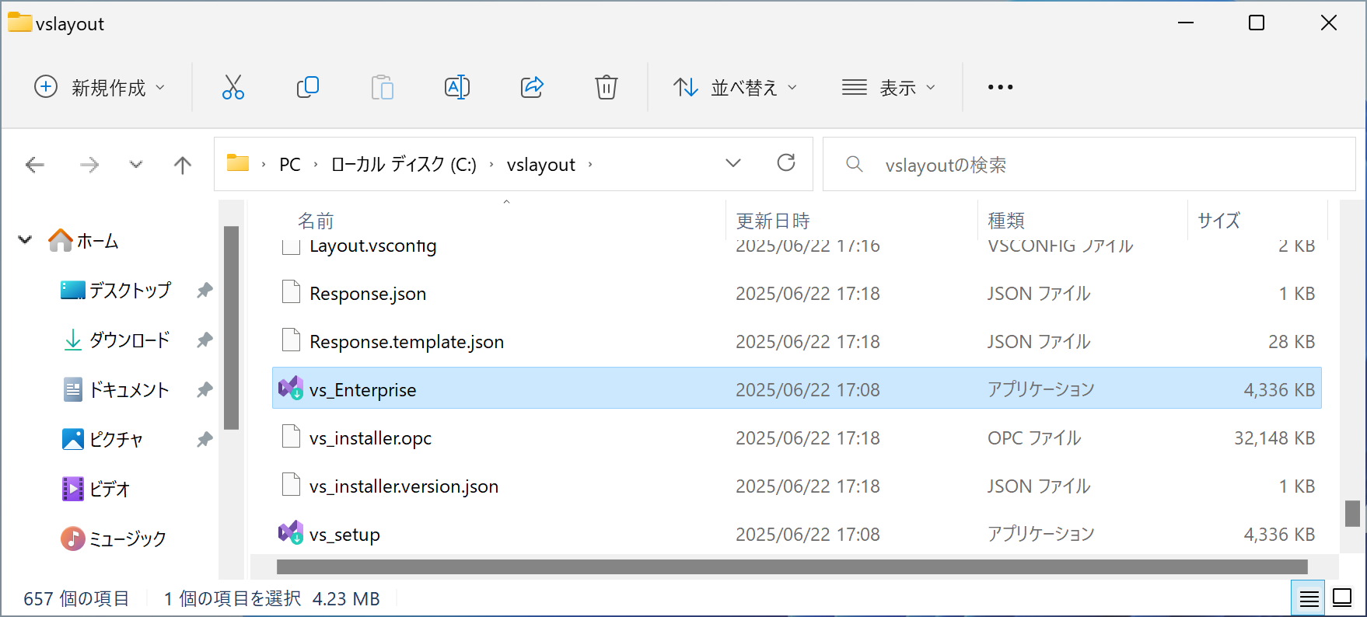Select vs_installer.opc file name
This screenshot has height=617, width=1367.
point(370,438)
